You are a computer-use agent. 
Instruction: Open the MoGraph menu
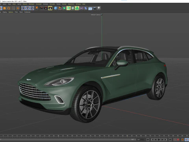pyautogui.click(x=31, y=4)
